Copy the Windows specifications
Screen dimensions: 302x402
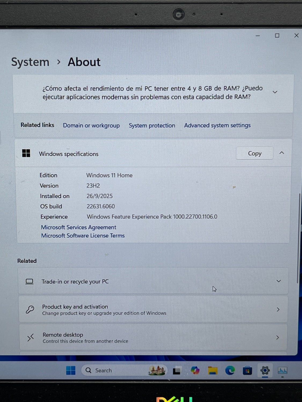(x=254, y=154)
